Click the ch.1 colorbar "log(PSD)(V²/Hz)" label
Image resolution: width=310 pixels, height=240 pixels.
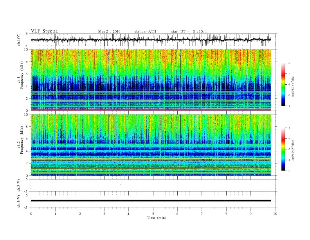(293, 86)
